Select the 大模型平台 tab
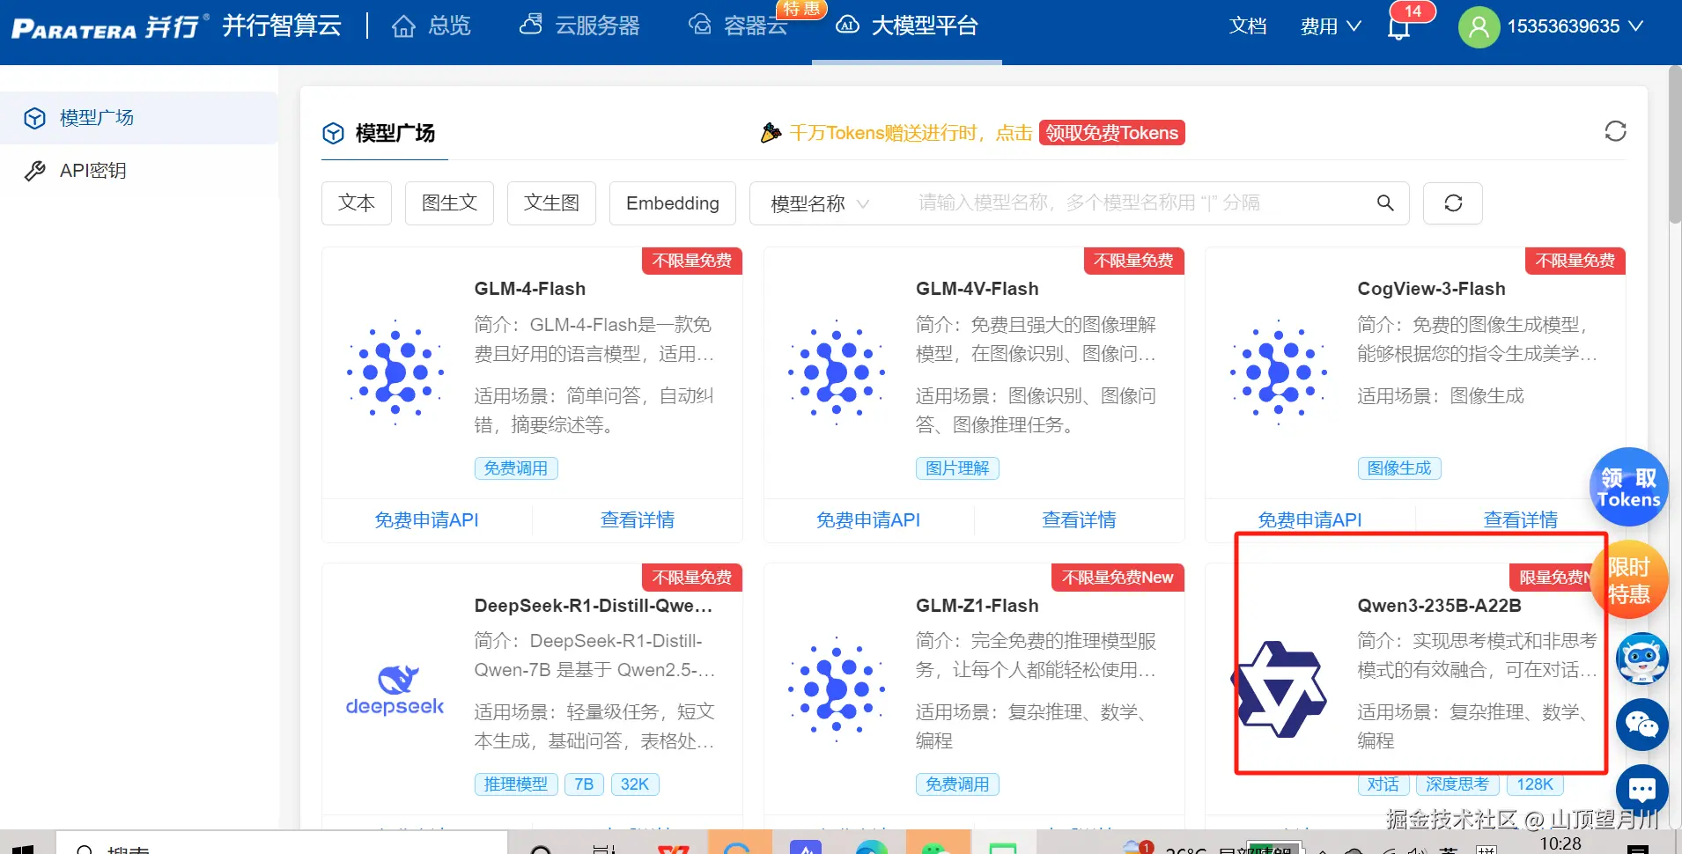 907,26
